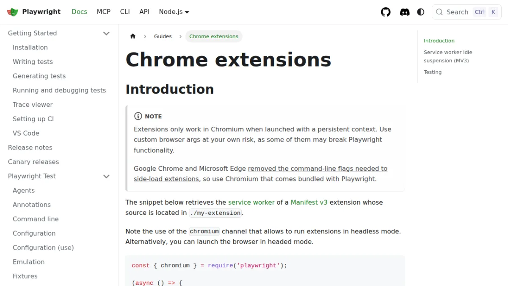Open Command line sidebar entry

(36, 219)
